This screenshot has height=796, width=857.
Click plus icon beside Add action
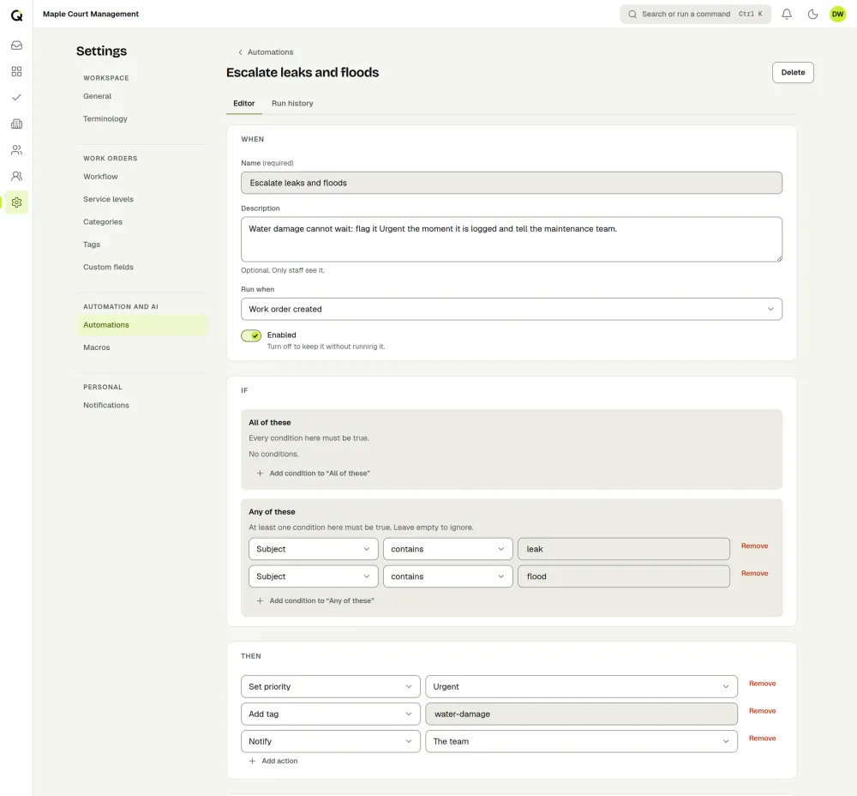253,761
